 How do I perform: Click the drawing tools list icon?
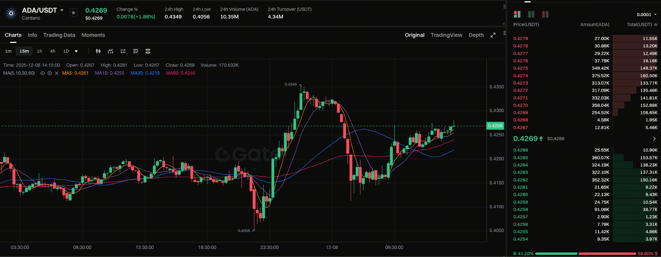coord(136,51)
